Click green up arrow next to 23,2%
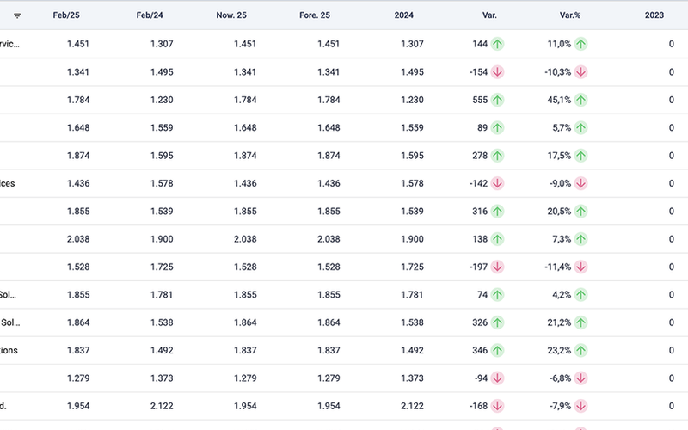 click(x=581, y=350)
